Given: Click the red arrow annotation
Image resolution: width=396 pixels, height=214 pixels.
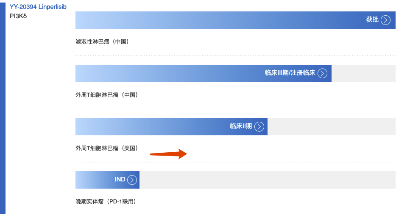Looking at the screenshot, I should (169, 154).
